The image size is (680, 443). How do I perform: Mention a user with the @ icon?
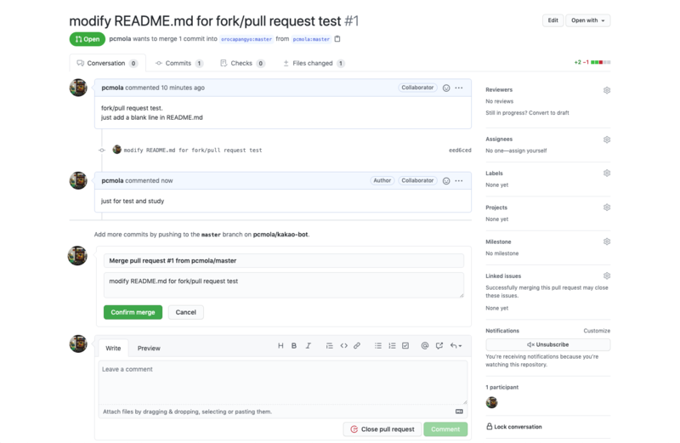pos(425,346)
